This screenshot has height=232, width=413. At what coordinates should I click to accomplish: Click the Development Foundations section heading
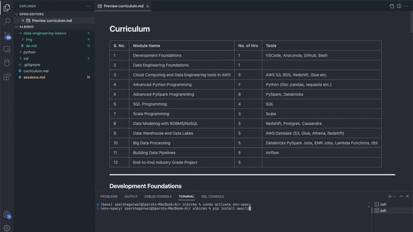click(145, 186)
